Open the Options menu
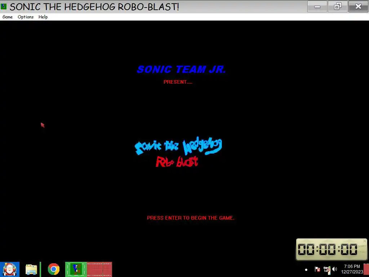Viewport: 369px width, 277px height. [x=26, y=17]
